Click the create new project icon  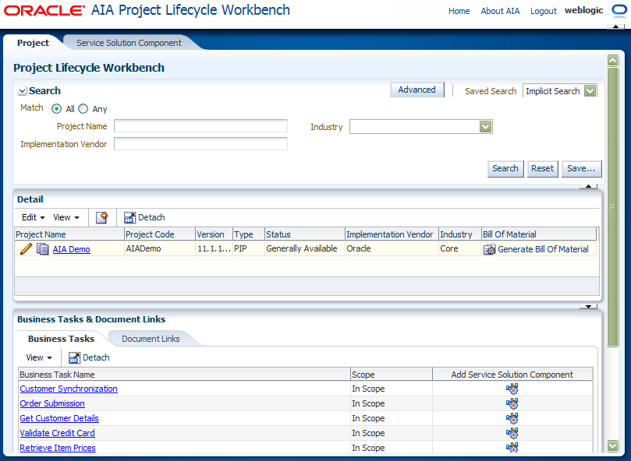coord(102,217)
